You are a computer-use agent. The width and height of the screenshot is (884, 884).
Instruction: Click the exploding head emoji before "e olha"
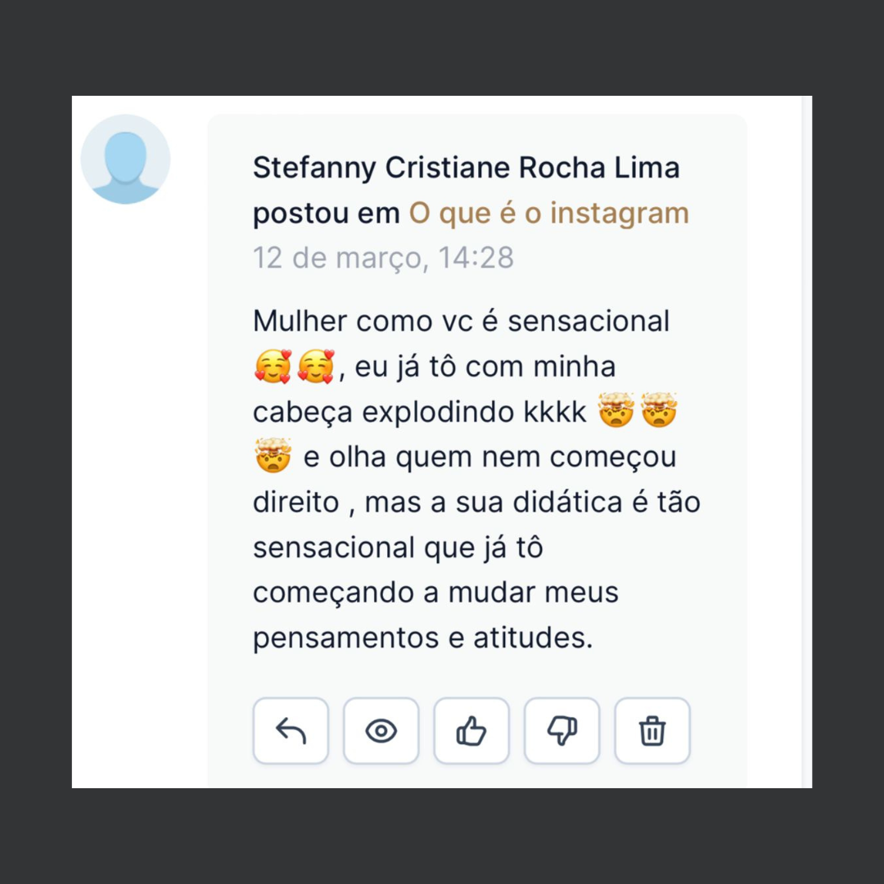(273, 457)
